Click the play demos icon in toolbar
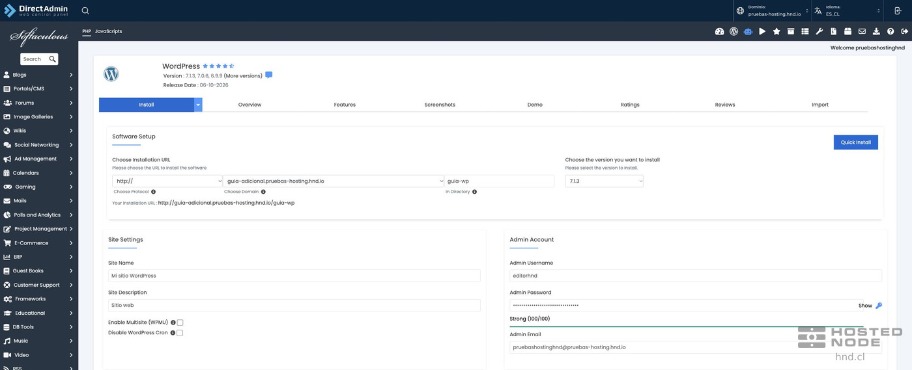The image size is (912, 370). pos(762,31)
